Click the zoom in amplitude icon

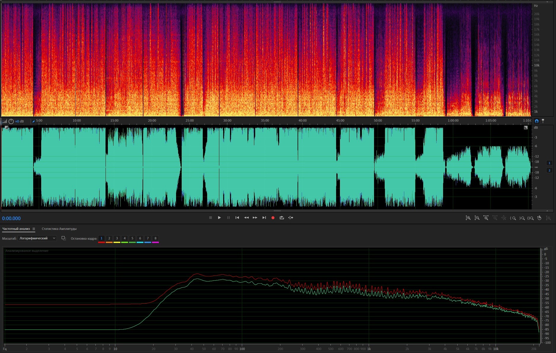coord(468,218)
